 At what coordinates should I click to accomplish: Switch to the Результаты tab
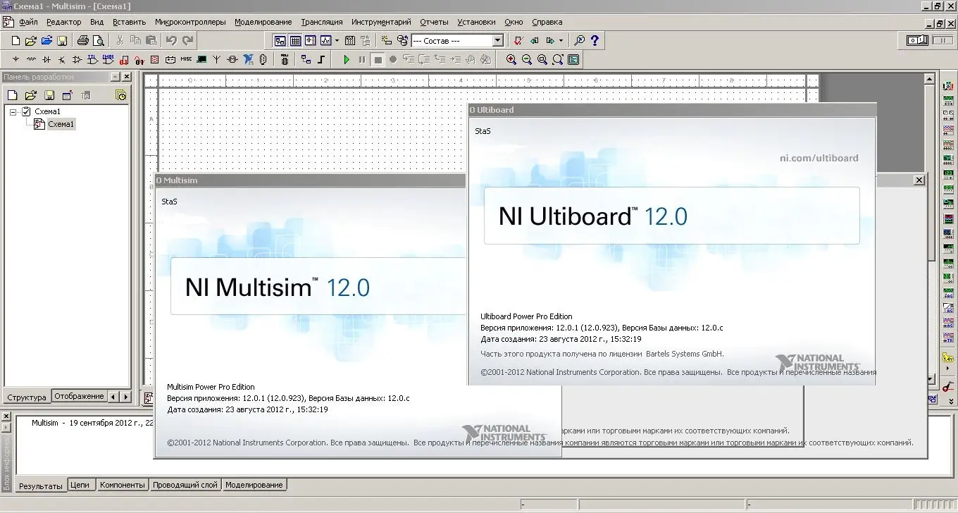[x=40, y=486]
